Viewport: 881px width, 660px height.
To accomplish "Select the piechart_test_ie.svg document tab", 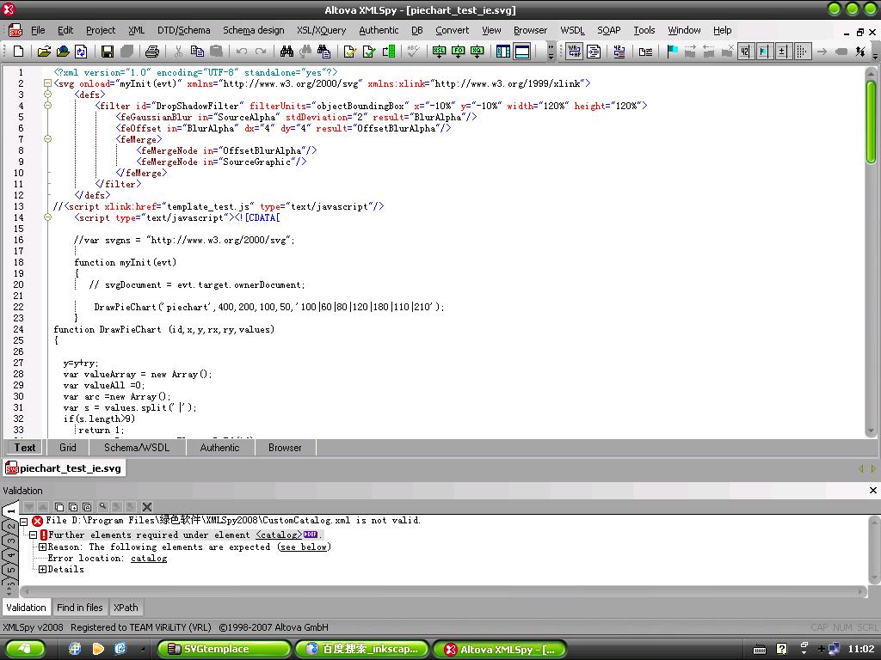I will [x=64, y=468].
